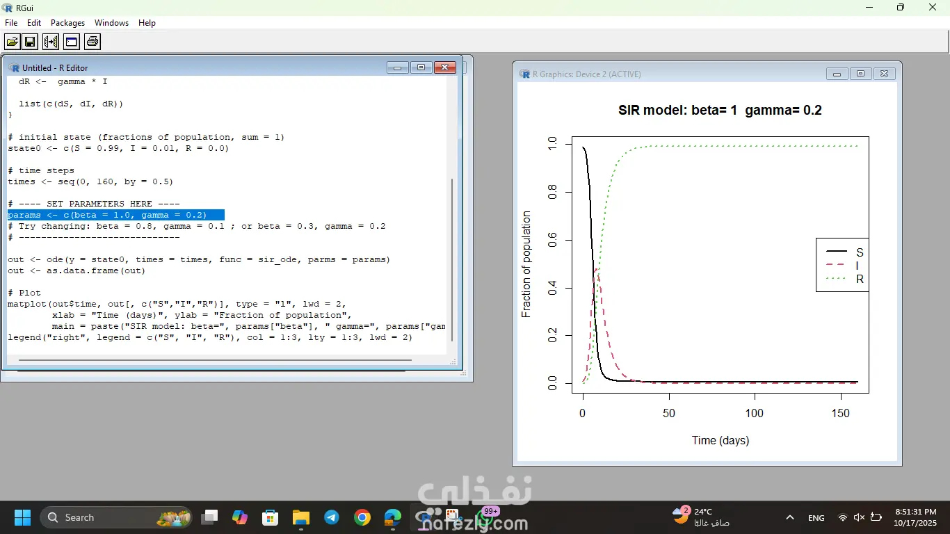950x534 pixels.
Task: Toggle the volume mute icon in system tray
Action: [x=860, y=517]
